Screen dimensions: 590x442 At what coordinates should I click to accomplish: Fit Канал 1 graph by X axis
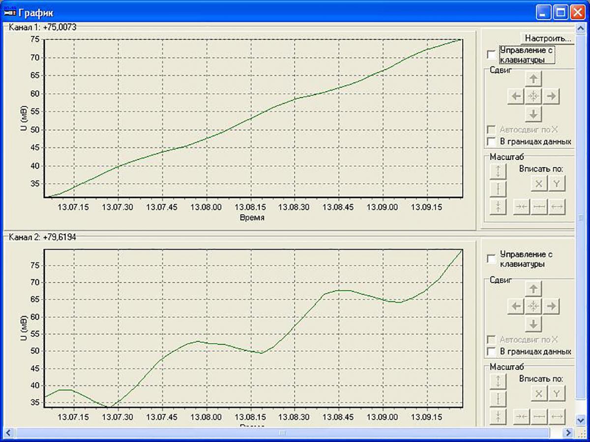coord(539,184)
